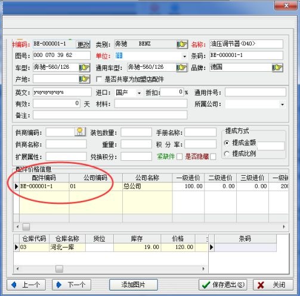Enable 是否共享为加盟店配件 checkbox

coord(99,79)
